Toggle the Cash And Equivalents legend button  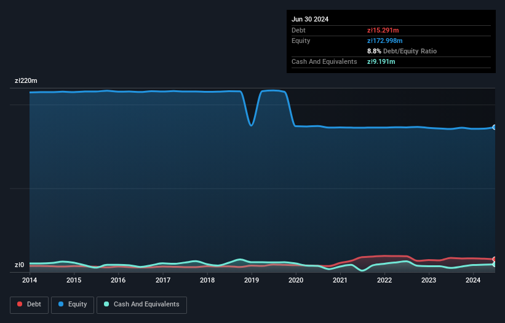tap(141, 305)
